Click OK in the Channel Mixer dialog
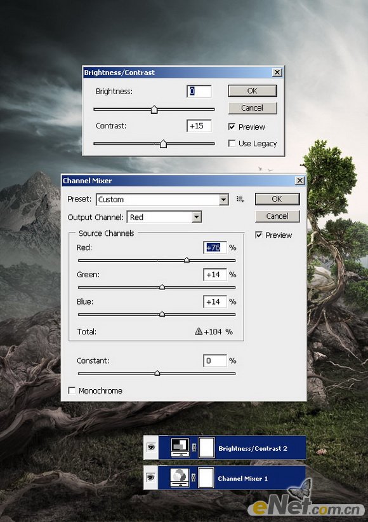 tap(277, 199)
